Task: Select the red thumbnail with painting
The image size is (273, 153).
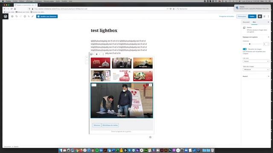Action: [143, 76]
